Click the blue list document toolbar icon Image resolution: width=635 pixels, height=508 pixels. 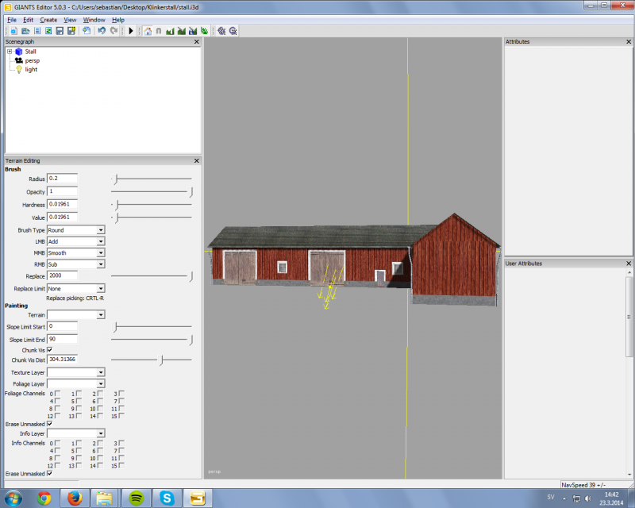pyautogui.click(x=37, y=31)
